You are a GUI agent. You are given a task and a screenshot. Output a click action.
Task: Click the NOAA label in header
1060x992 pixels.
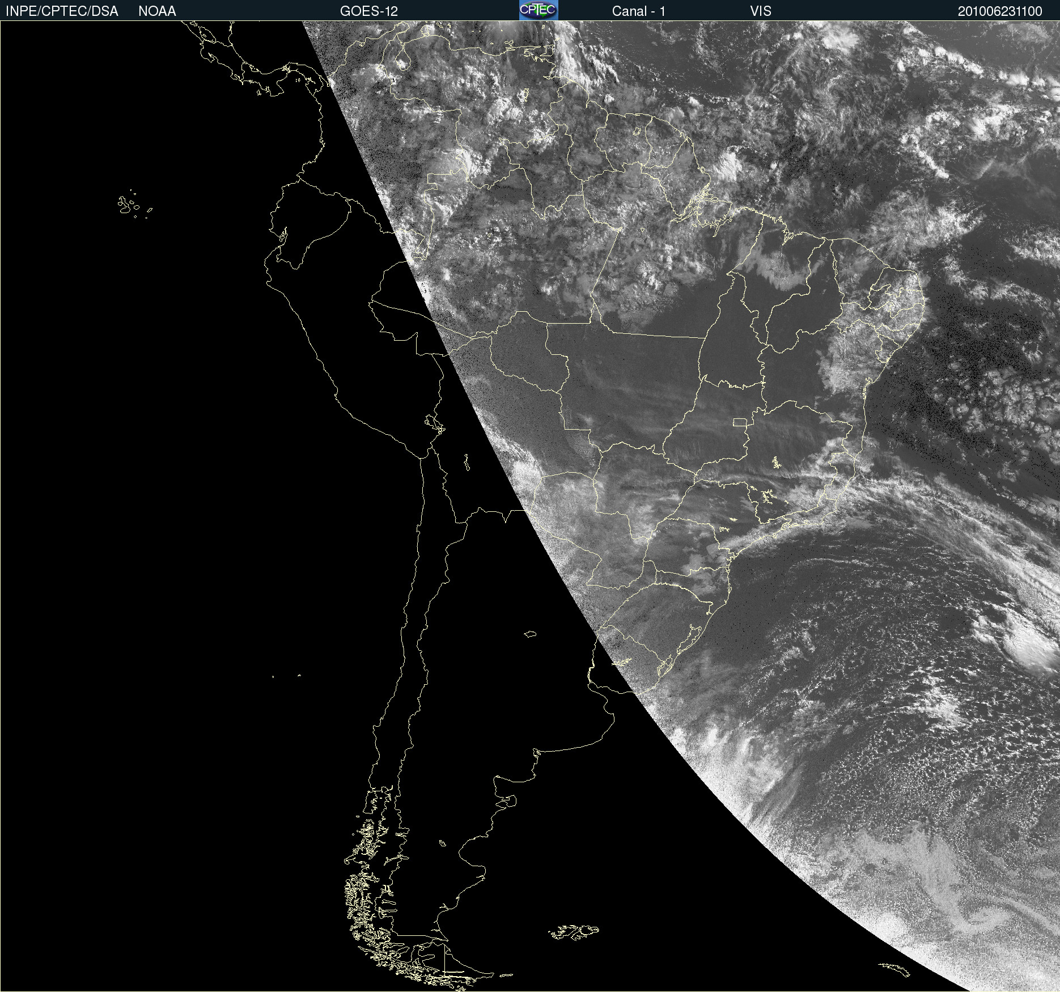[157, 11]
